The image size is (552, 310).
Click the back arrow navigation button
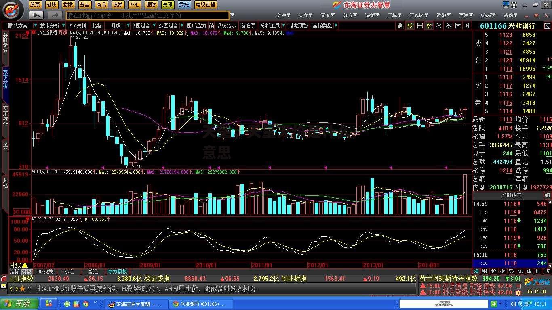(36, 15)
